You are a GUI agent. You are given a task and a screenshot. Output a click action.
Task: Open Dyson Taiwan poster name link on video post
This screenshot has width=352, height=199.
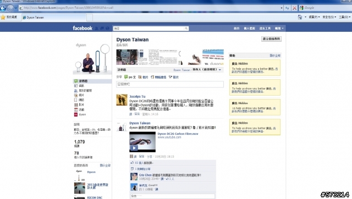pos(140,123)
